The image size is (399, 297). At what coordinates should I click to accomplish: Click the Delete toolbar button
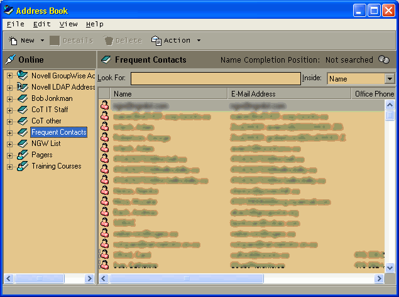pos(123,40)
